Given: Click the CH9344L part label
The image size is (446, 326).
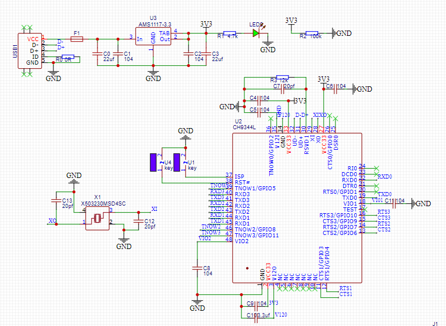Looking at the screenshot, I should pos(245,126).
